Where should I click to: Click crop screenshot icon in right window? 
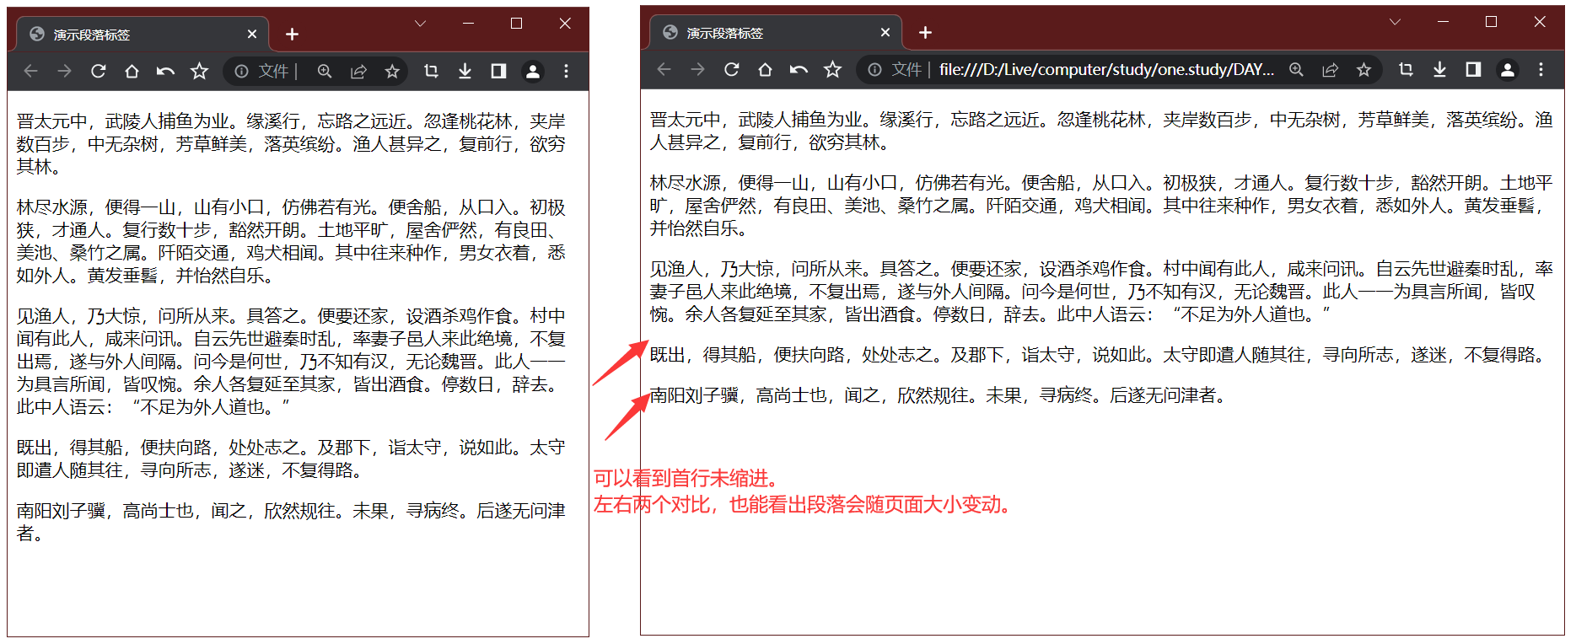pyautogui.click(x=1406, y=70)
